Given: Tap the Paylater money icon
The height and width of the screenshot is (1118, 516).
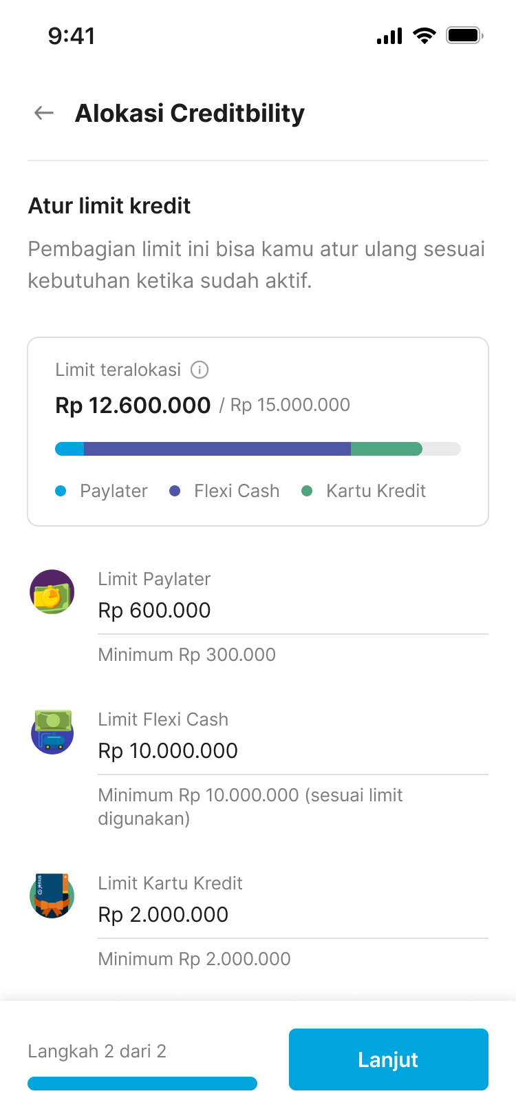Looking at the screenshot, I should coord(52,592).
